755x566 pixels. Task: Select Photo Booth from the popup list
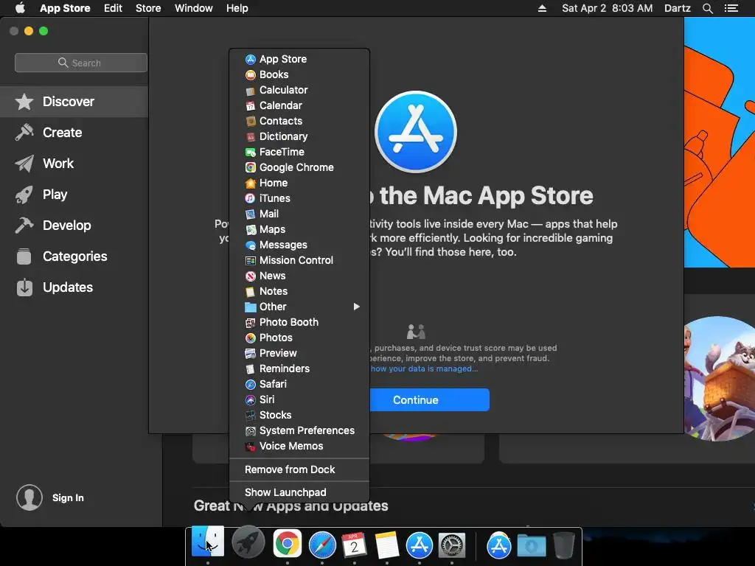click(x=299, y=323)
